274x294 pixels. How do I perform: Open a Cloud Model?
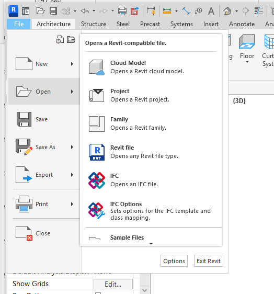[151, 67]
